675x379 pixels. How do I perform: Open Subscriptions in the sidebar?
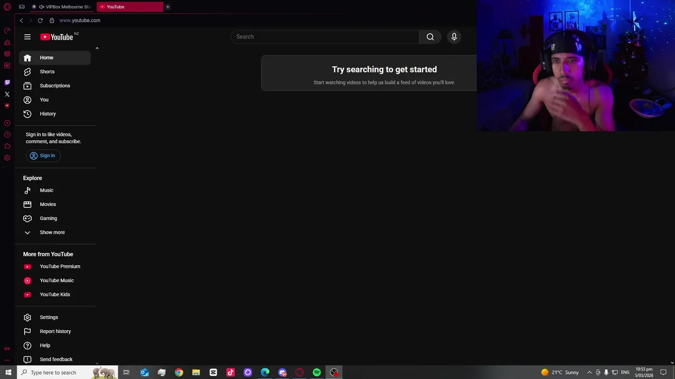pos(55,86)
